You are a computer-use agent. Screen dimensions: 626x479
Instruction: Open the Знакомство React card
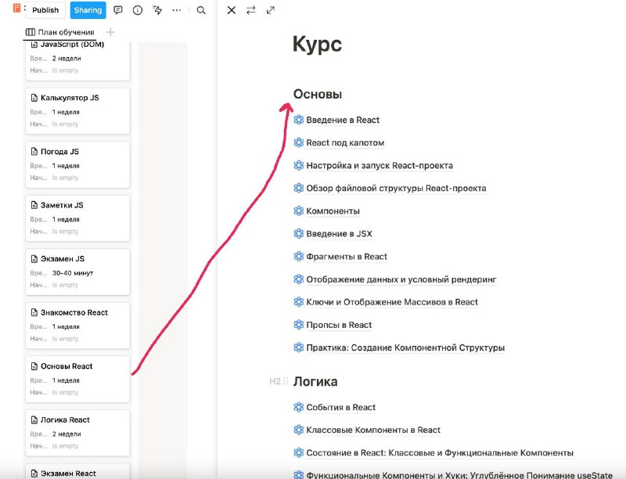click(x=77, y=326)
